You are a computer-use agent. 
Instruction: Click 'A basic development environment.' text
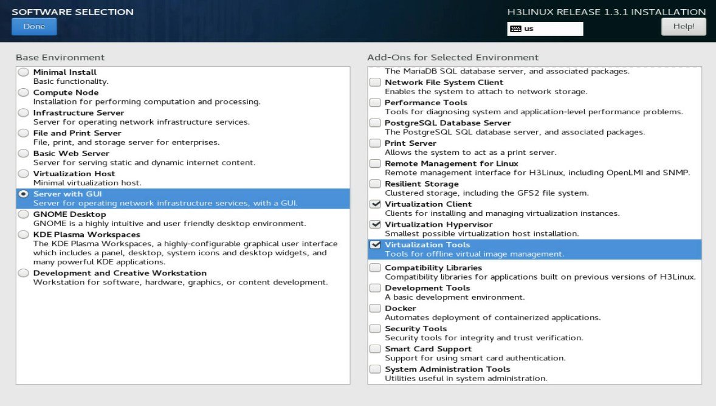[x=455, y=297]
